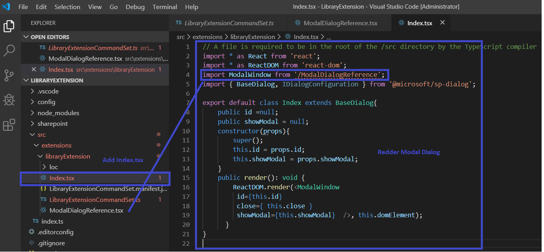The image size is (544, 252).
Task: Close Index.tsx from the Open Editors list
Action: pyautogui.click(x=34, y=69)
